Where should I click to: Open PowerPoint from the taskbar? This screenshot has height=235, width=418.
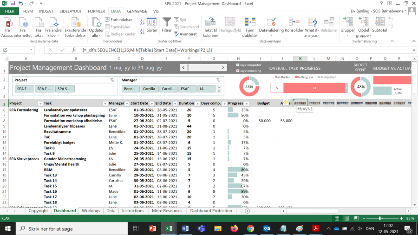pyautogui.click(x=152, y=228)
